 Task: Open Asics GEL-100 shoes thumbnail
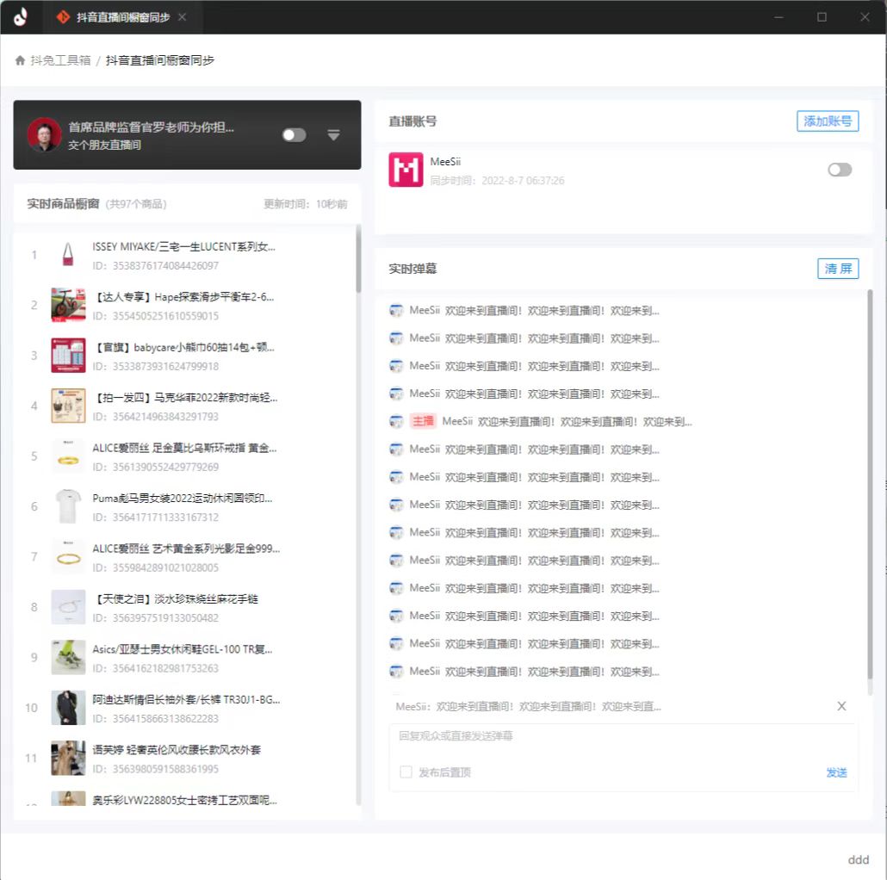pos(68,657)
